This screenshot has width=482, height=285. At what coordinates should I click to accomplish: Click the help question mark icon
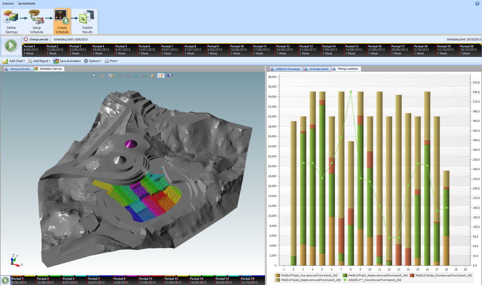[477, 3]
